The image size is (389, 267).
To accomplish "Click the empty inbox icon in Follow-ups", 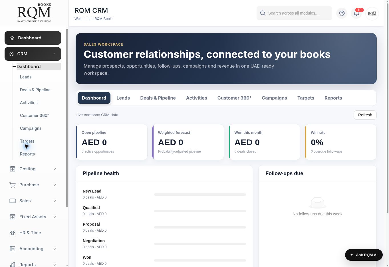I will pyautogui.click(x=318, y=203).
